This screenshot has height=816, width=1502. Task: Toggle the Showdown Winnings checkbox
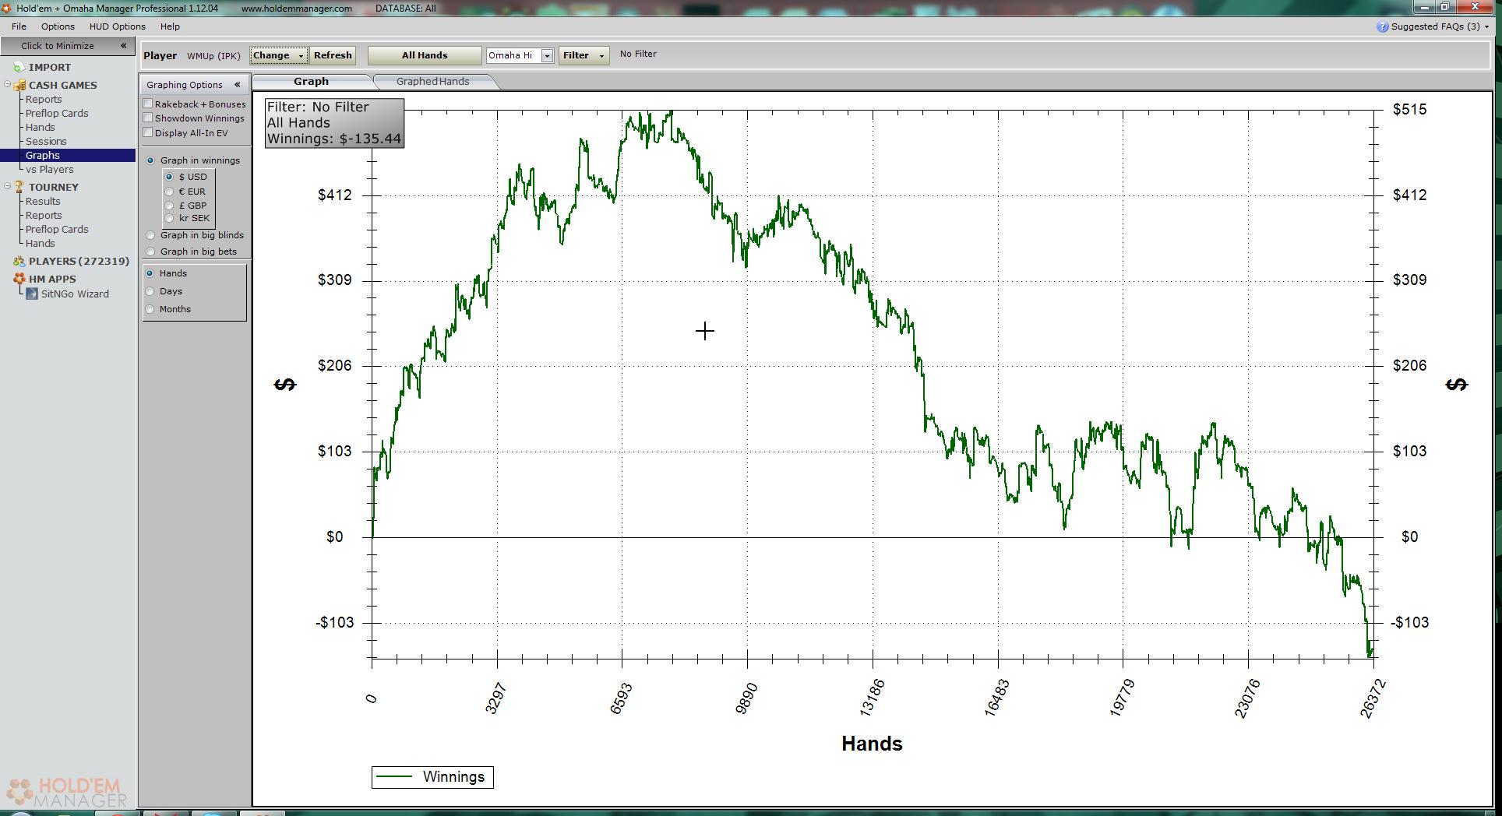click(148, 118)
